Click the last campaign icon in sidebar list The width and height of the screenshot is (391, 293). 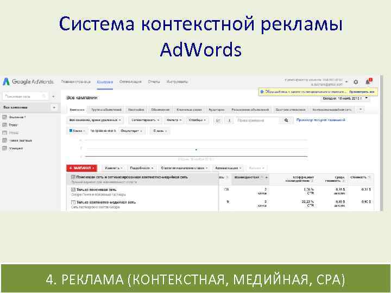(x=4, y=148)
